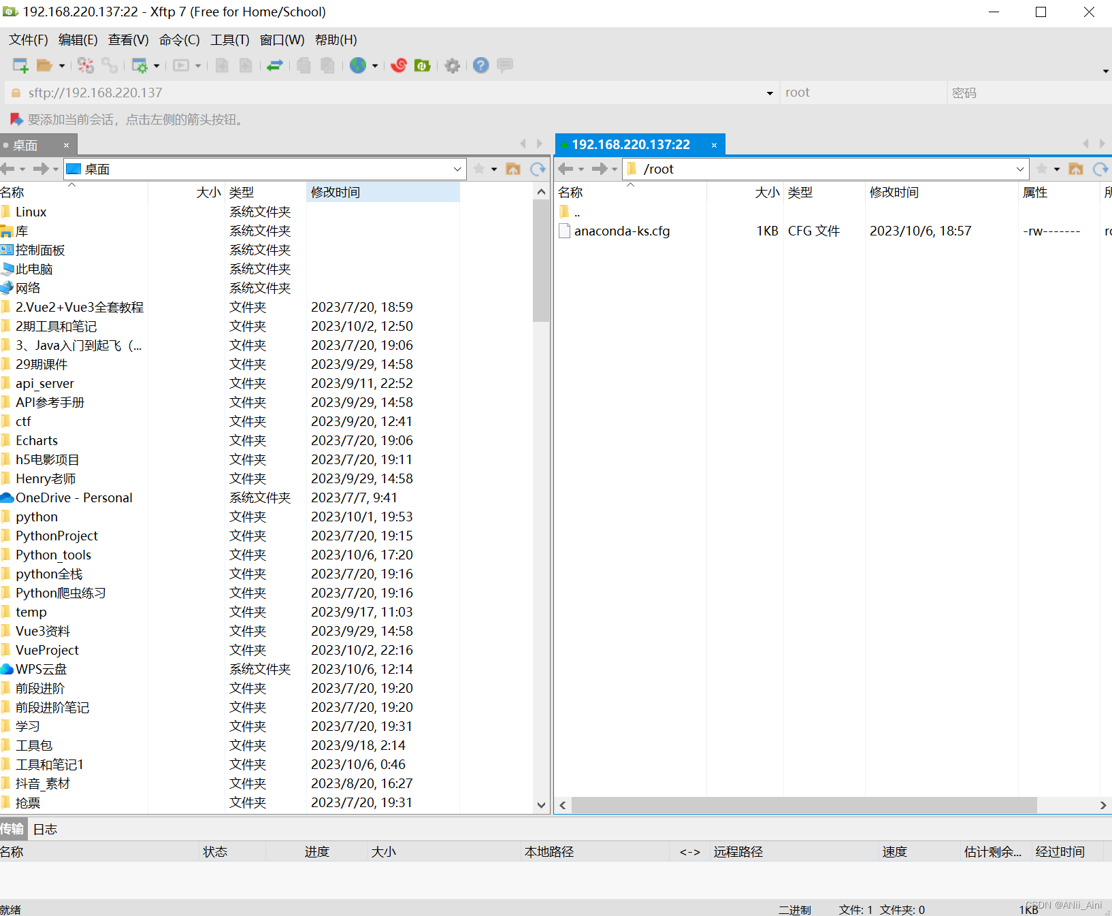Refresh the local 桌面 pane
This screenshot has height=916, width=1112.
[x=538, y=169]
